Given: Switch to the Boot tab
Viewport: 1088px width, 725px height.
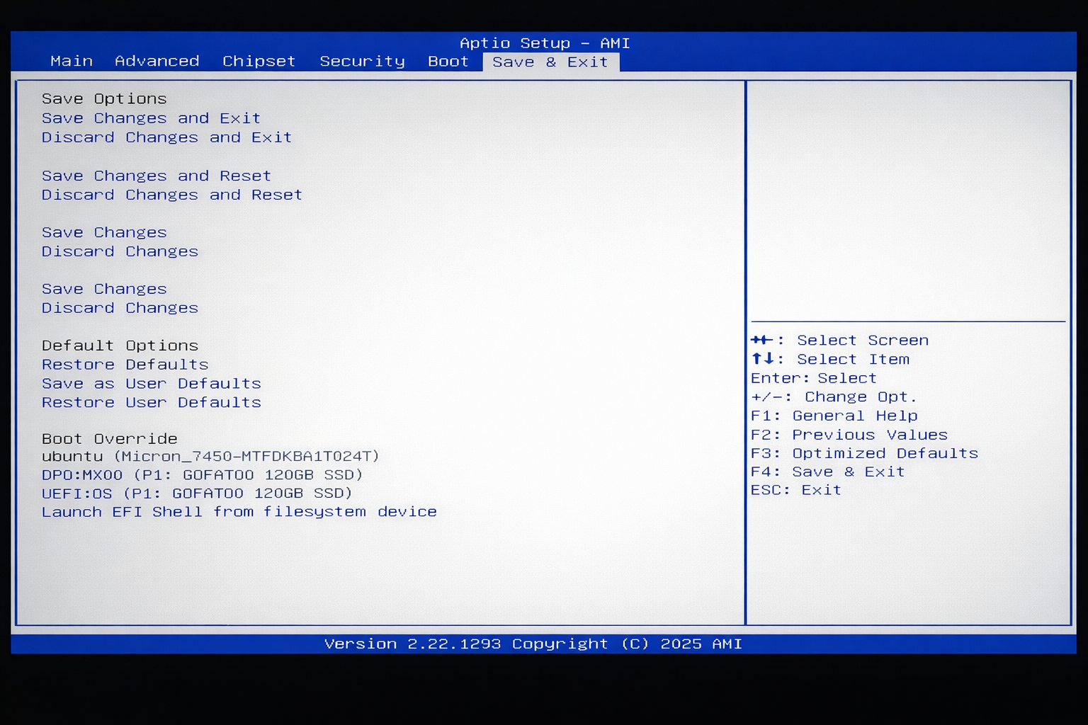Looking at the screenshot, I should [x=448, y=62].
